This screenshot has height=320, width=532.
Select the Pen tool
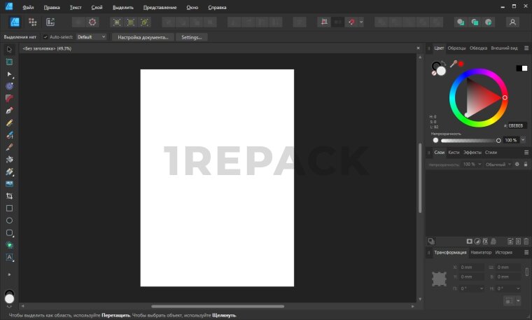point(10,110)
